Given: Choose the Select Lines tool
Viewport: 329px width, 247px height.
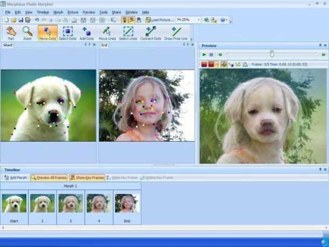Looking at the screenshot, I should (x=128, y=33).
